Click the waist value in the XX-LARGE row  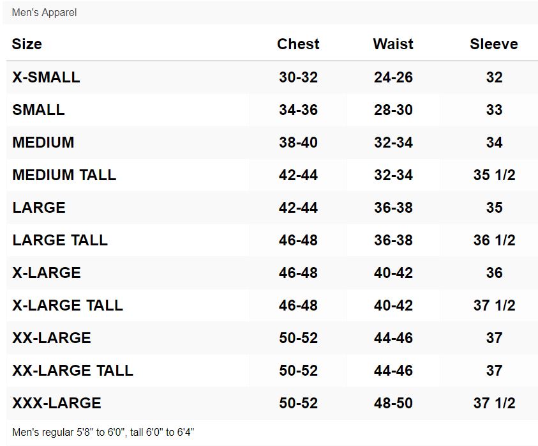click(393, 338)
